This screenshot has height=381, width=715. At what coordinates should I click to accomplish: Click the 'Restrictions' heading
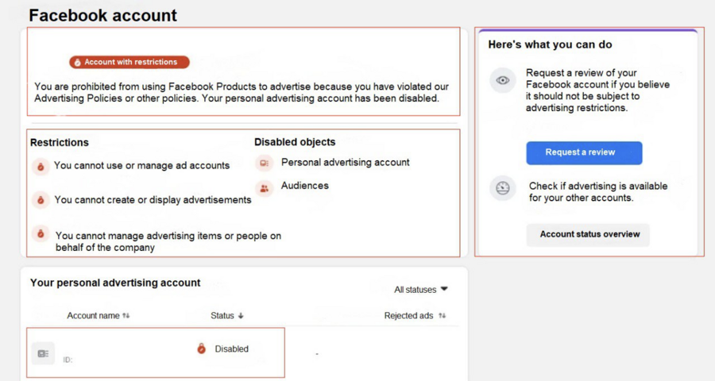[60, 142]
